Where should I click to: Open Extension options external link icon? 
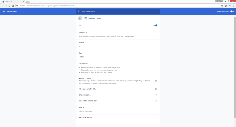click(156, 95)
